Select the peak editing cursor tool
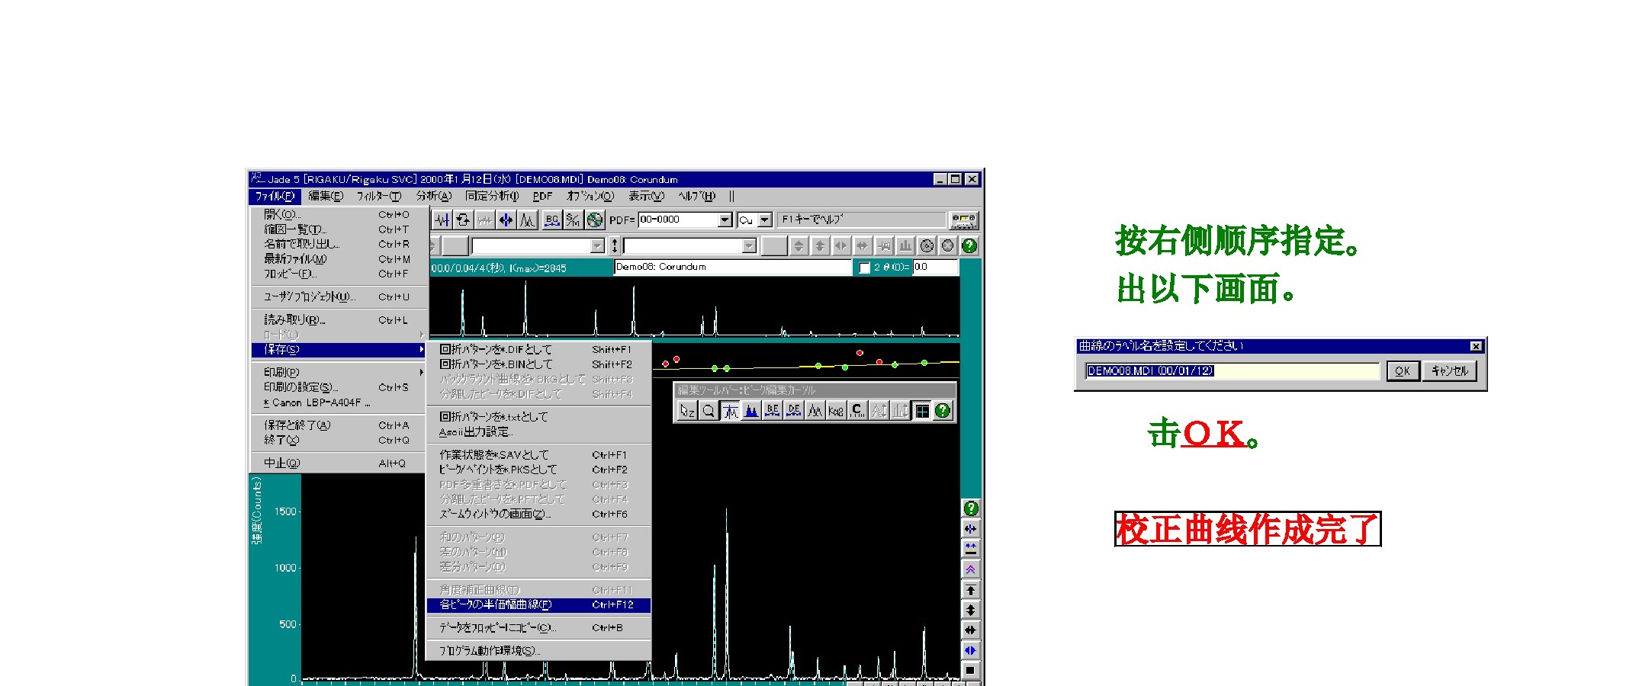 pos(730,411)
